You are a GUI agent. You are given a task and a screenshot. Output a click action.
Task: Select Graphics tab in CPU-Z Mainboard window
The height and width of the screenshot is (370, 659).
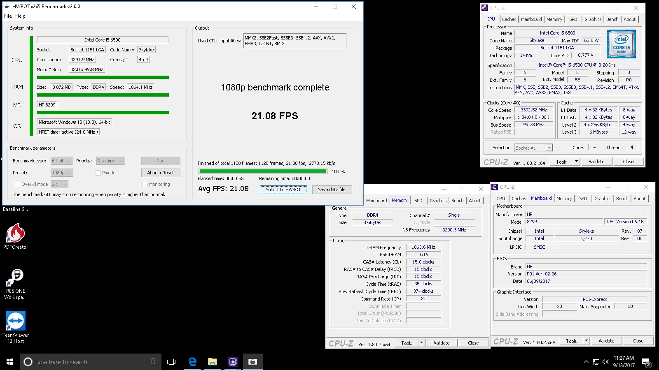603,199
